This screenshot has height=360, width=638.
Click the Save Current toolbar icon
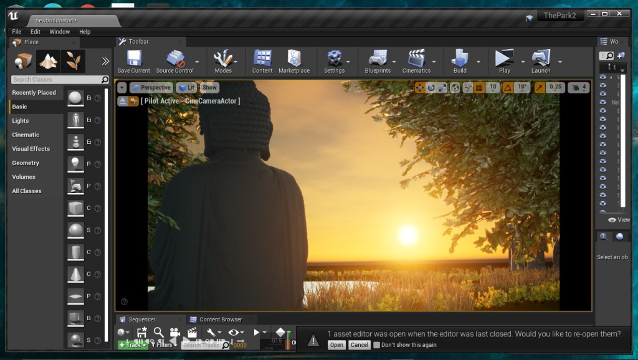(x=133, y=59)
